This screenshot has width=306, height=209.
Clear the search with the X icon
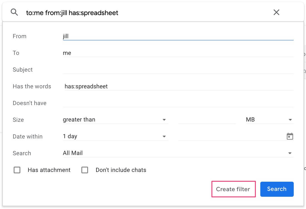tap(276, 12)
